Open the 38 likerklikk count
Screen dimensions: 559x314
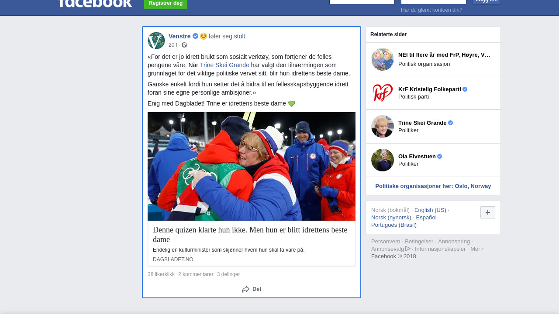(161, 274)
